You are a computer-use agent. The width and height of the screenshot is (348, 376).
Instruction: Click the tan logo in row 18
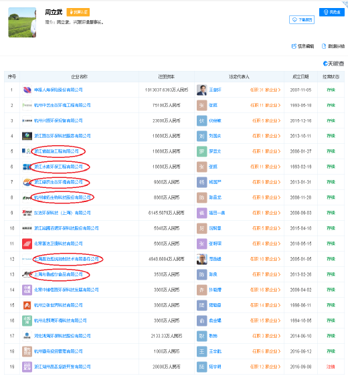coord(27,351)
